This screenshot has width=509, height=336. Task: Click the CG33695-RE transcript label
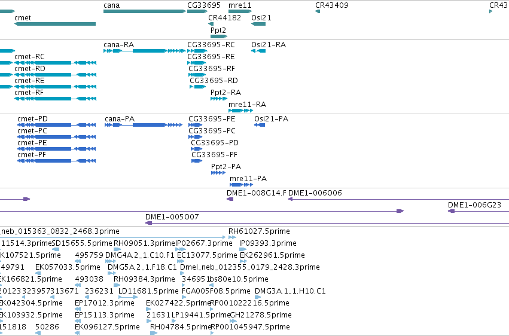click(x=211, y=57)
